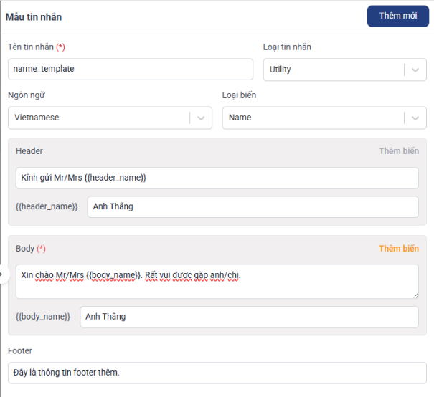
Task: Click inside the Body message textarea
Action: coord(217,281)
